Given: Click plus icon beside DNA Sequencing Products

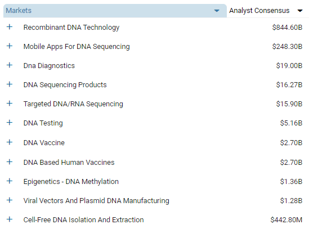Looking at the screenshot, I should point(10,84).
